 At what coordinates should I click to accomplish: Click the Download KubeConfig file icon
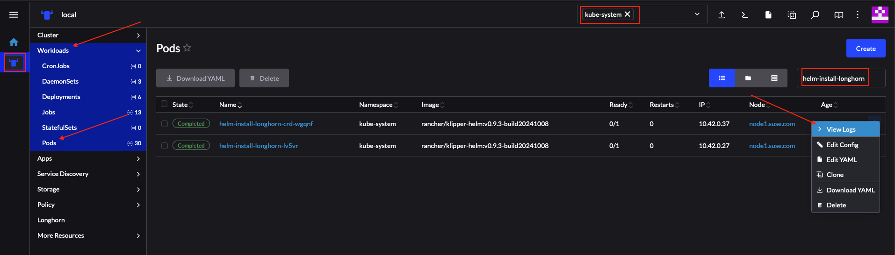[x=768, y=15]
